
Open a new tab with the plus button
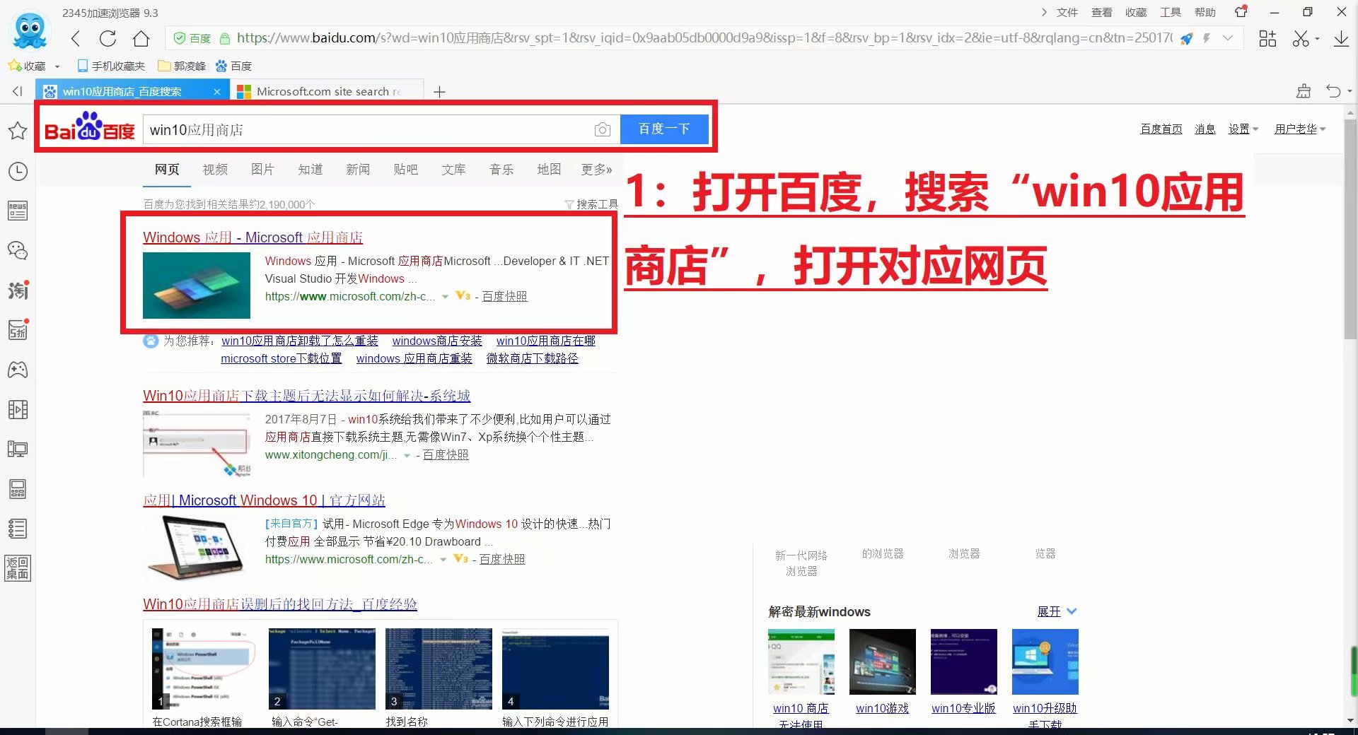(439, 92)
